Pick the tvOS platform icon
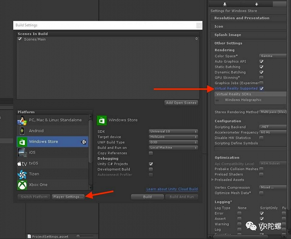Image resolution: width=291 pixels, height=239 pixels. 22,163
